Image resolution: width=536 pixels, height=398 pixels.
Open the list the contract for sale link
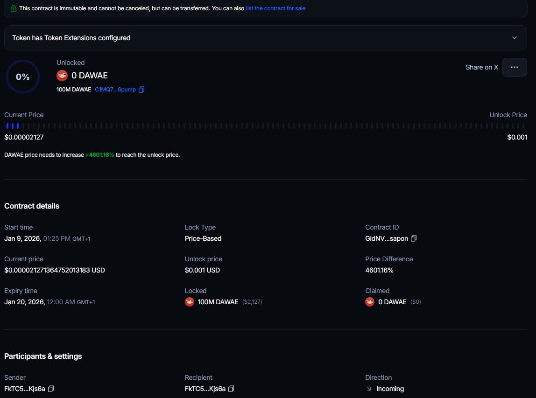[x=275, y=8]
